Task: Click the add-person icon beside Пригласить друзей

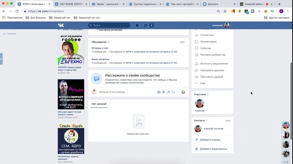Action: pos(196,77)
